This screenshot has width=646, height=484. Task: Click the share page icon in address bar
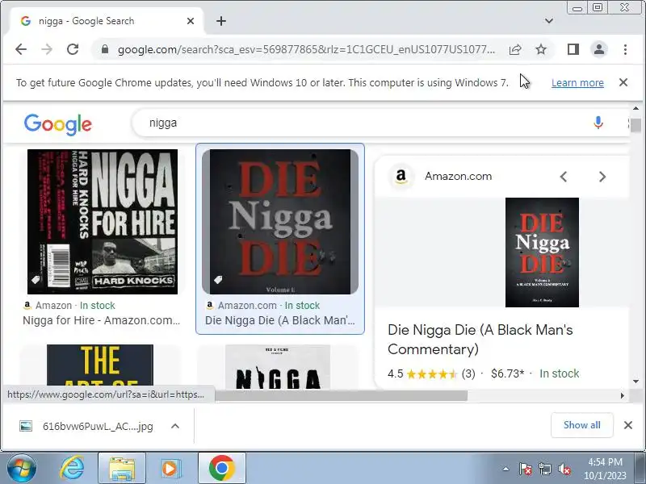click(515, 49)
